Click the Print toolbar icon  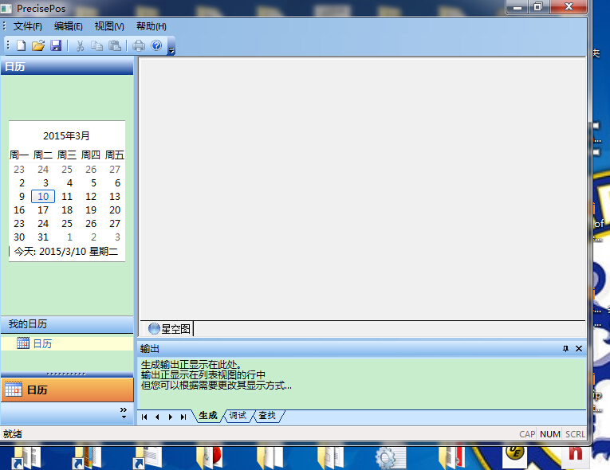point(139,46)
